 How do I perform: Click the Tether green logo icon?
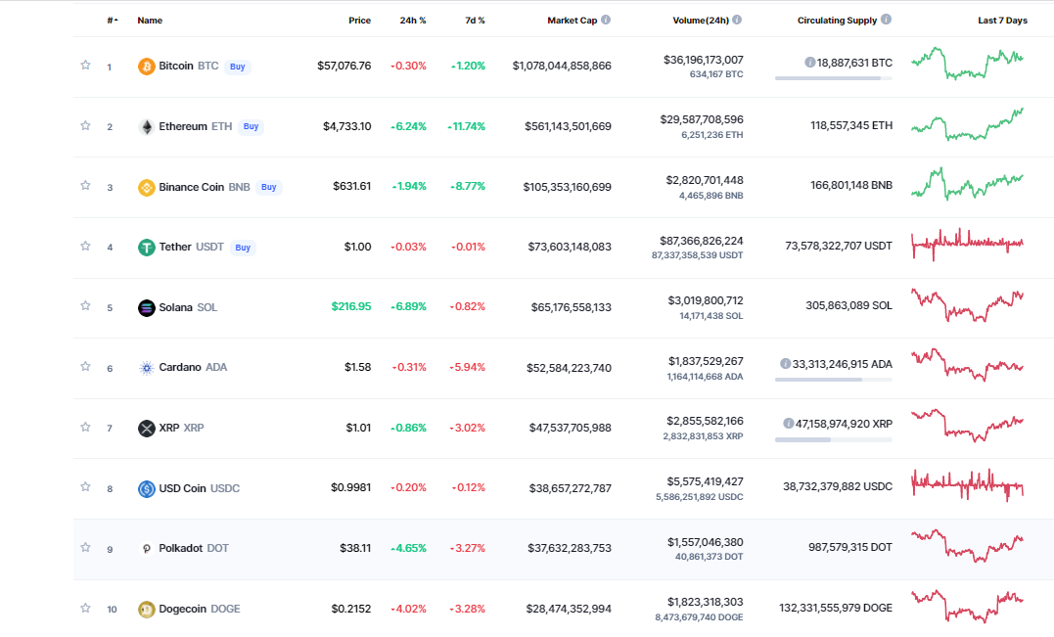(147, 248)
